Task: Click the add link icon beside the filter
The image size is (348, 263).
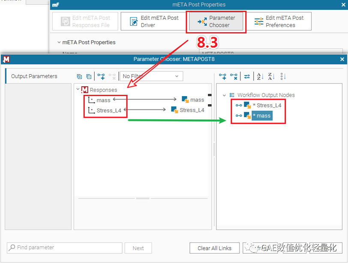Action: pyautogui.click(x=101, y=77)
